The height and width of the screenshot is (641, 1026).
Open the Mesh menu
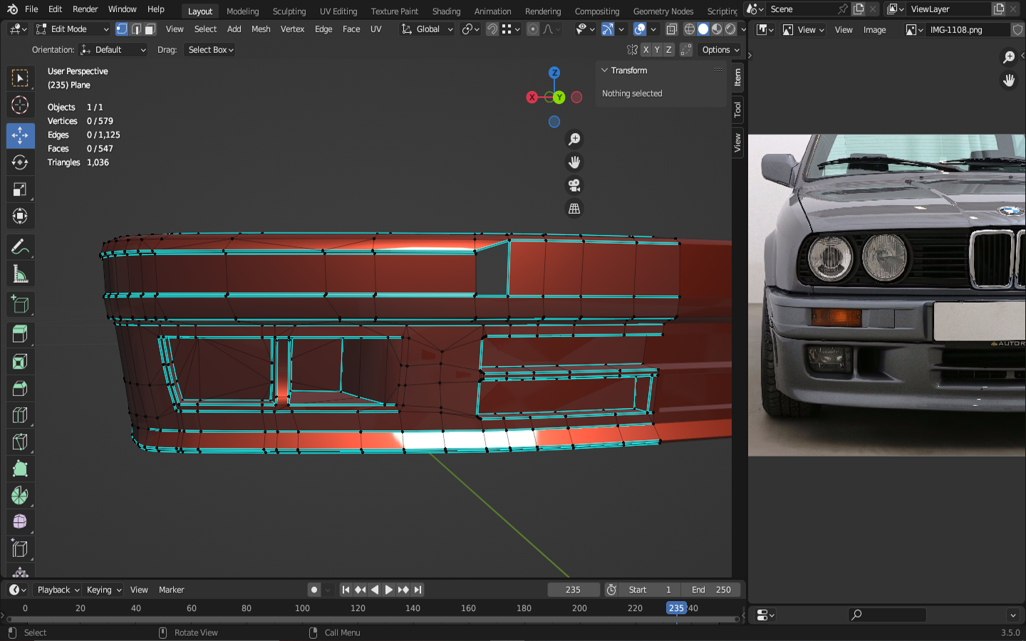[x=261, y=29]
